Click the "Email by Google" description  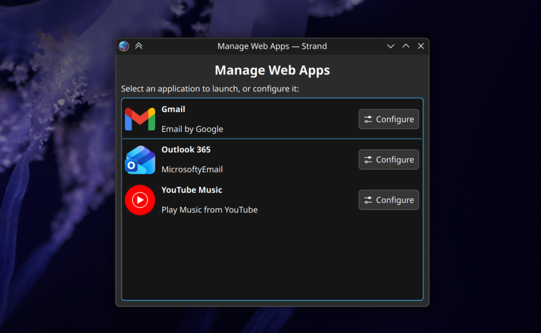coord(192,129)
